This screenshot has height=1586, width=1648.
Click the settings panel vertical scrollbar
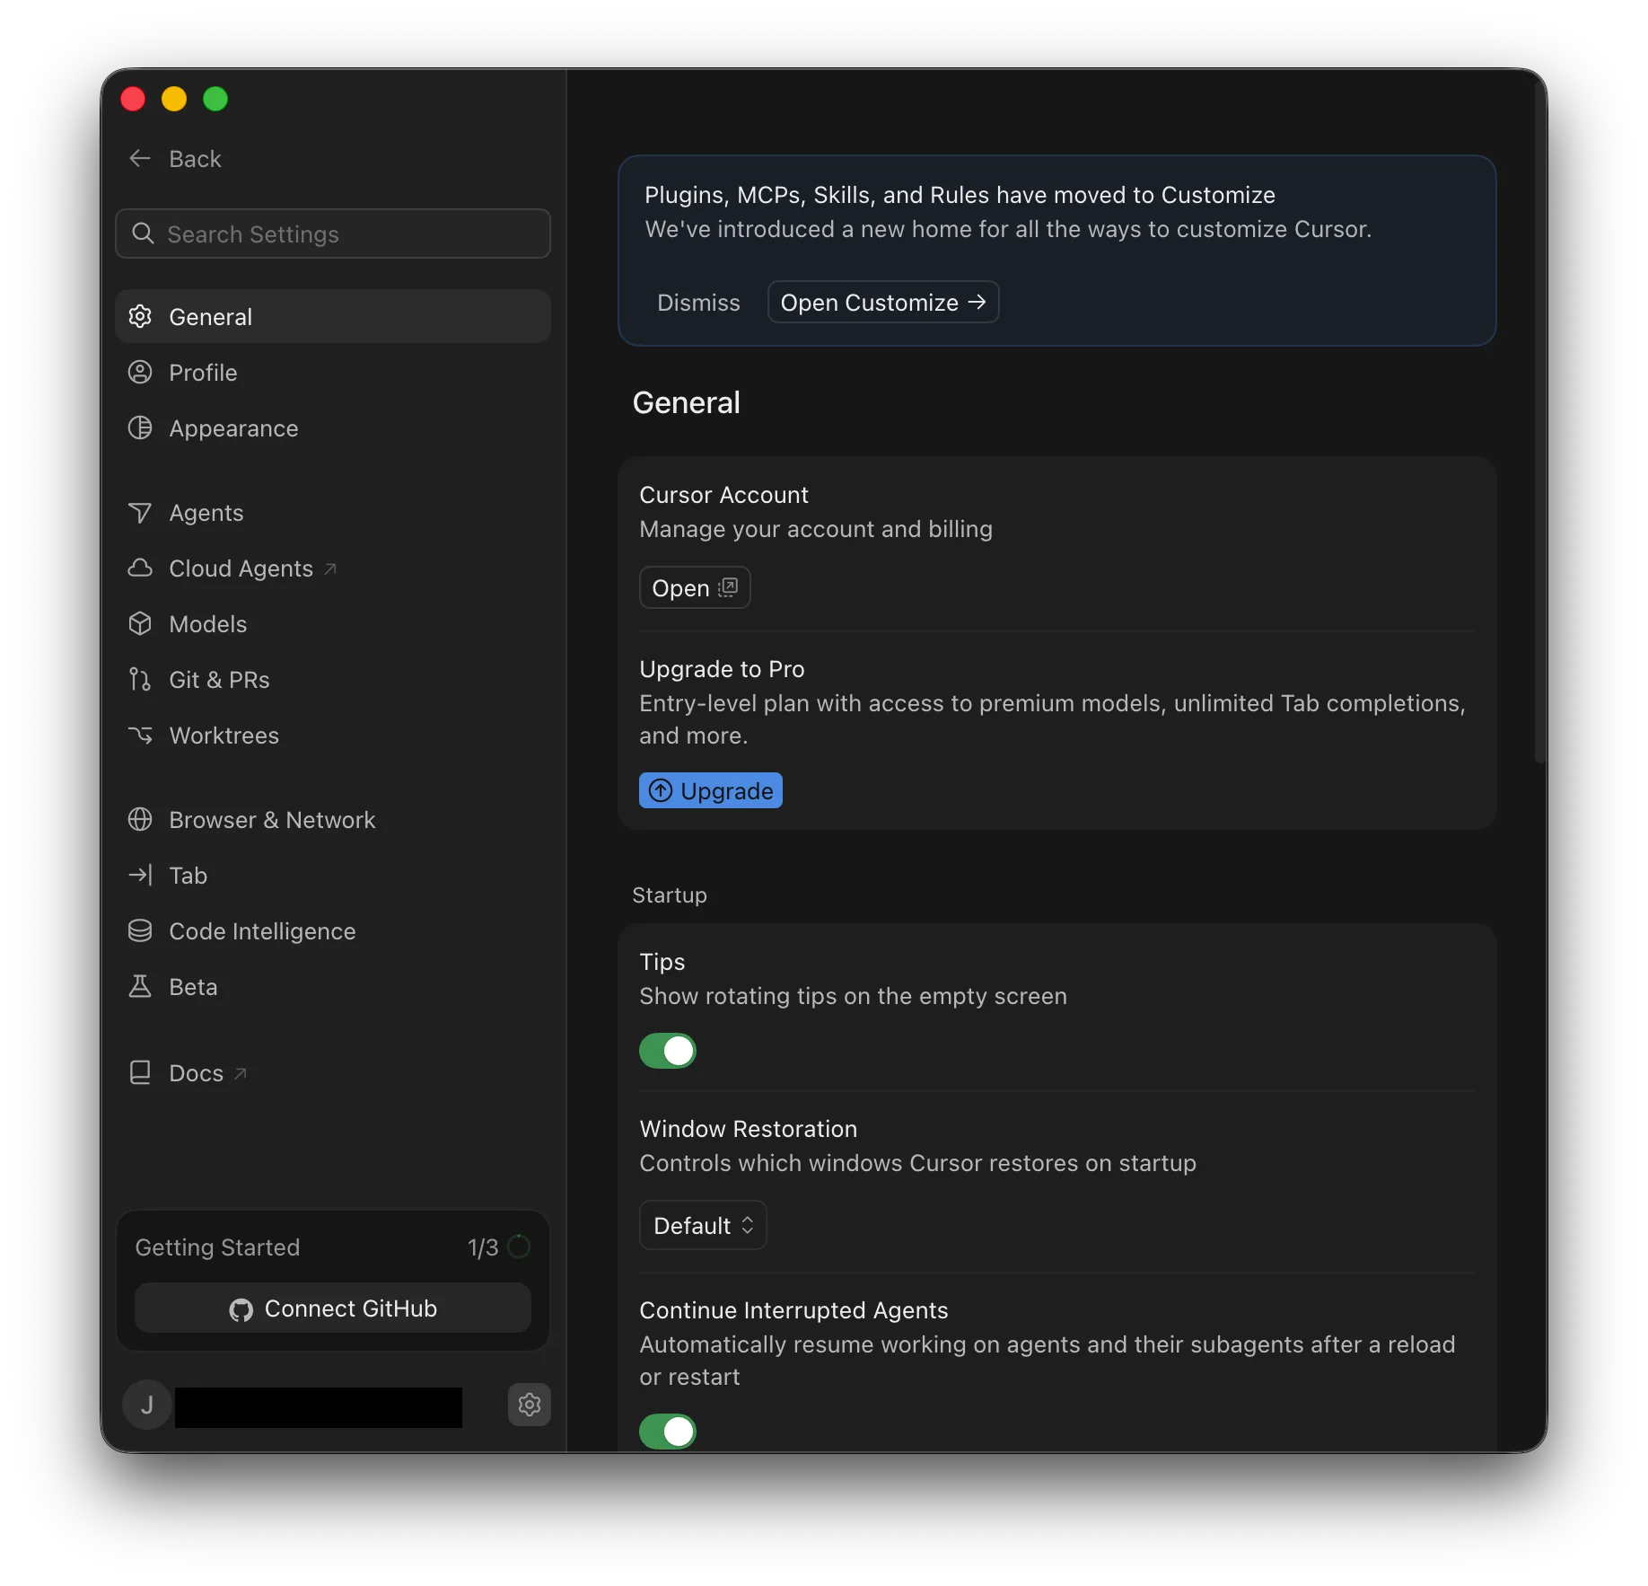(x=1540, y=422)
